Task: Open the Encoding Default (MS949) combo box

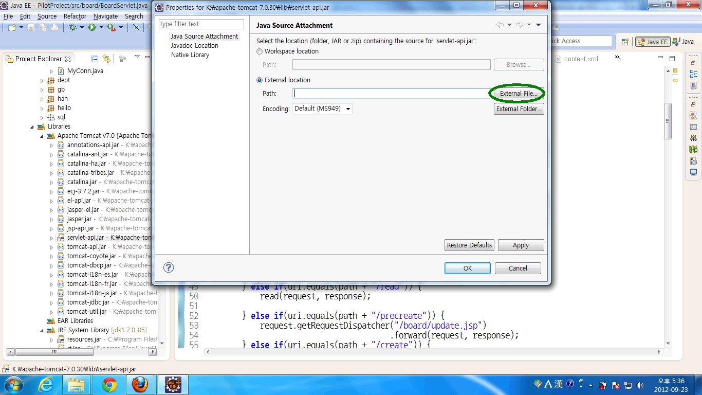Action: [x=322, y=109]
